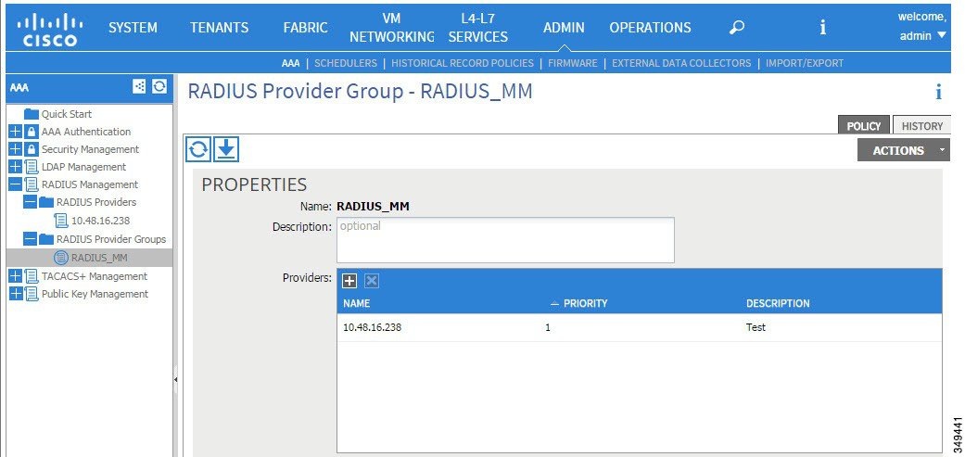Viewport: 965px width, 457px height.
Task: Refresh the RADIUS Provider Group policy
Action: point(198,149)
